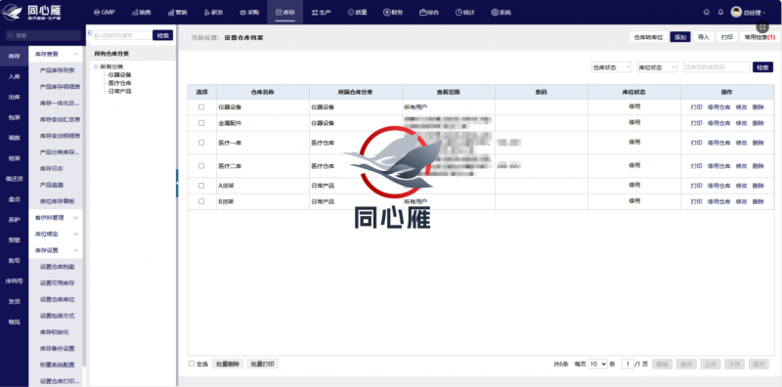Open 出库 in left navigation
This screenshot has height=387, width=782.
(x=14, y=98)
